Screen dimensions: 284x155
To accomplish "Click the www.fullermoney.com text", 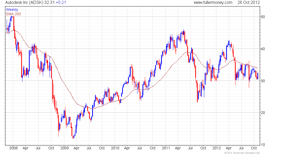I will coord(213,3).
